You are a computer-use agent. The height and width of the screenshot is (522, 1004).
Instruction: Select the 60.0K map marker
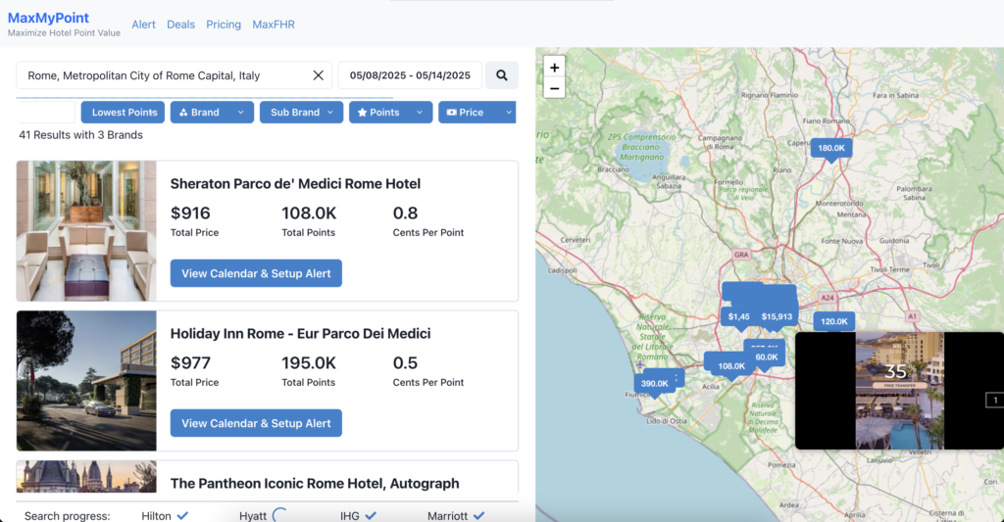[x=767, y=356]
